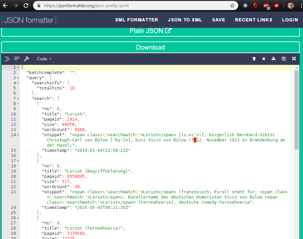The width and height of the screenshot is (303, 239).
Task: Click the Download button
Action: [150, 47]
